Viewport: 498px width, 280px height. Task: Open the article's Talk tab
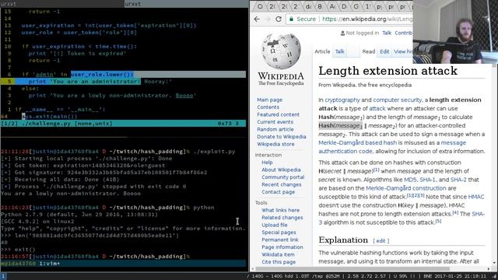339,51
